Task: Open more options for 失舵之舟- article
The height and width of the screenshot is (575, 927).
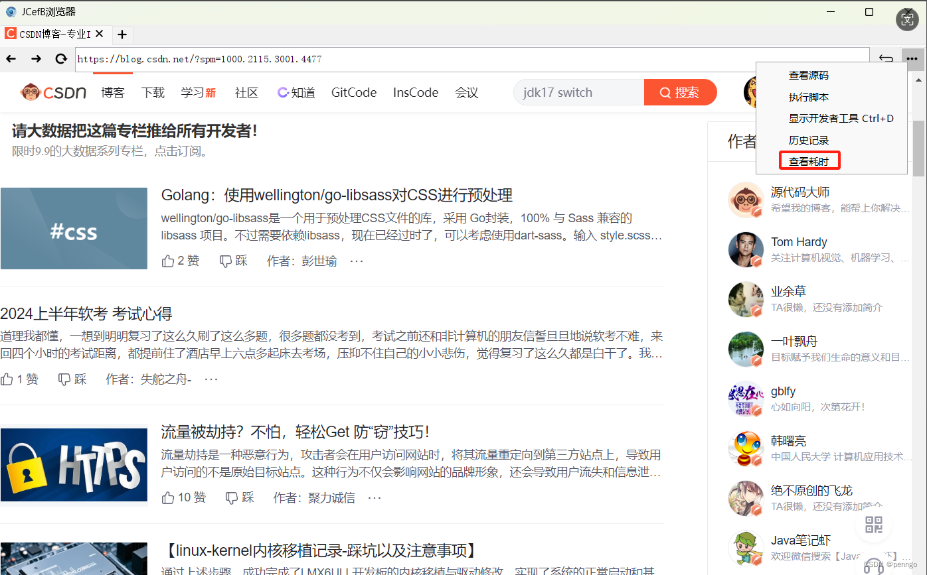Action: click(x=211, y=379)
